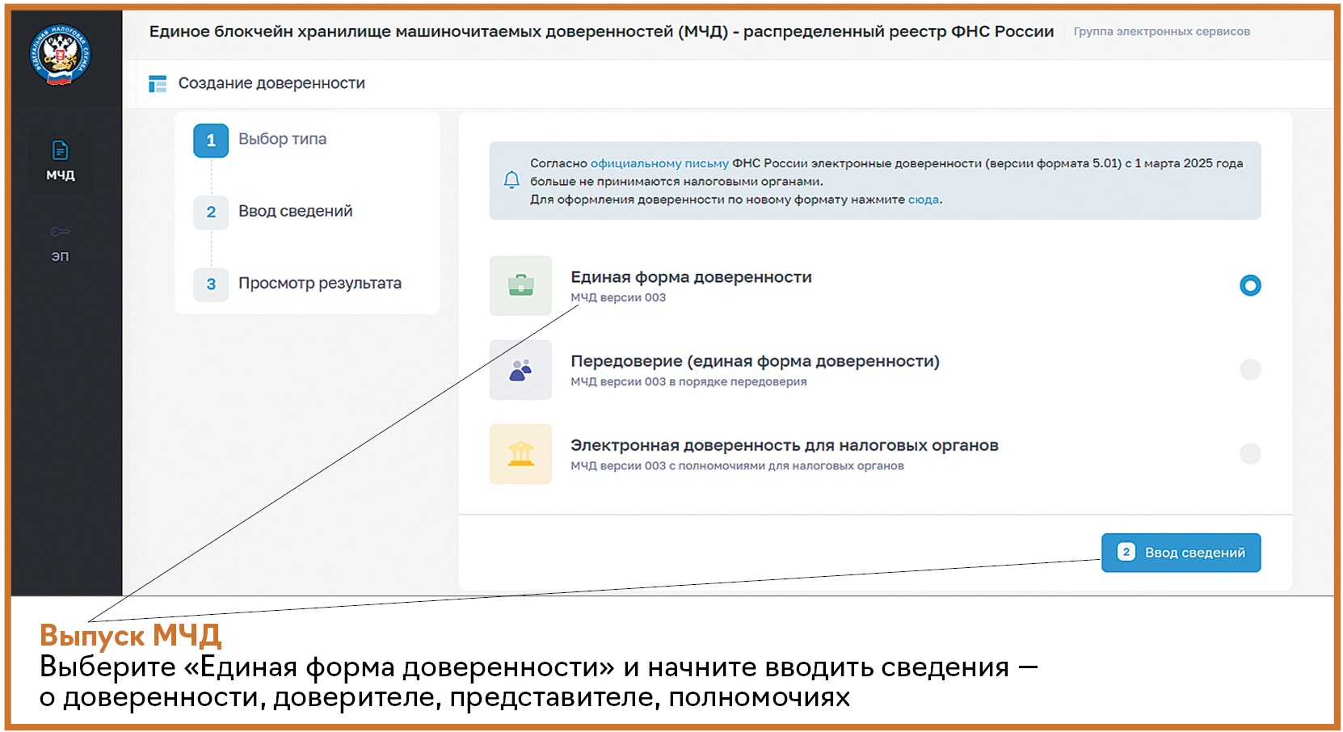Screen dimensions: 1343x732
Task: Click the green briefcase icon
Action: click(520, 285)
